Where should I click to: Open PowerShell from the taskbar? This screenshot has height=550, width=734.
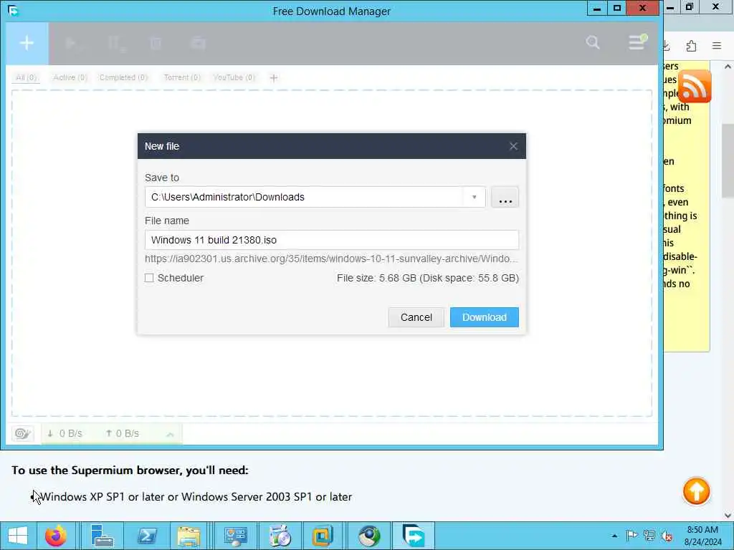(x=148, y=536)
